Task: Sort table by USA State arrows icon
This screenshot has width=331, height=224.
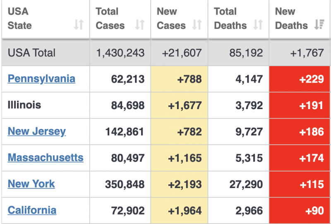Action: pyautogui.click(x=79, y=24)
